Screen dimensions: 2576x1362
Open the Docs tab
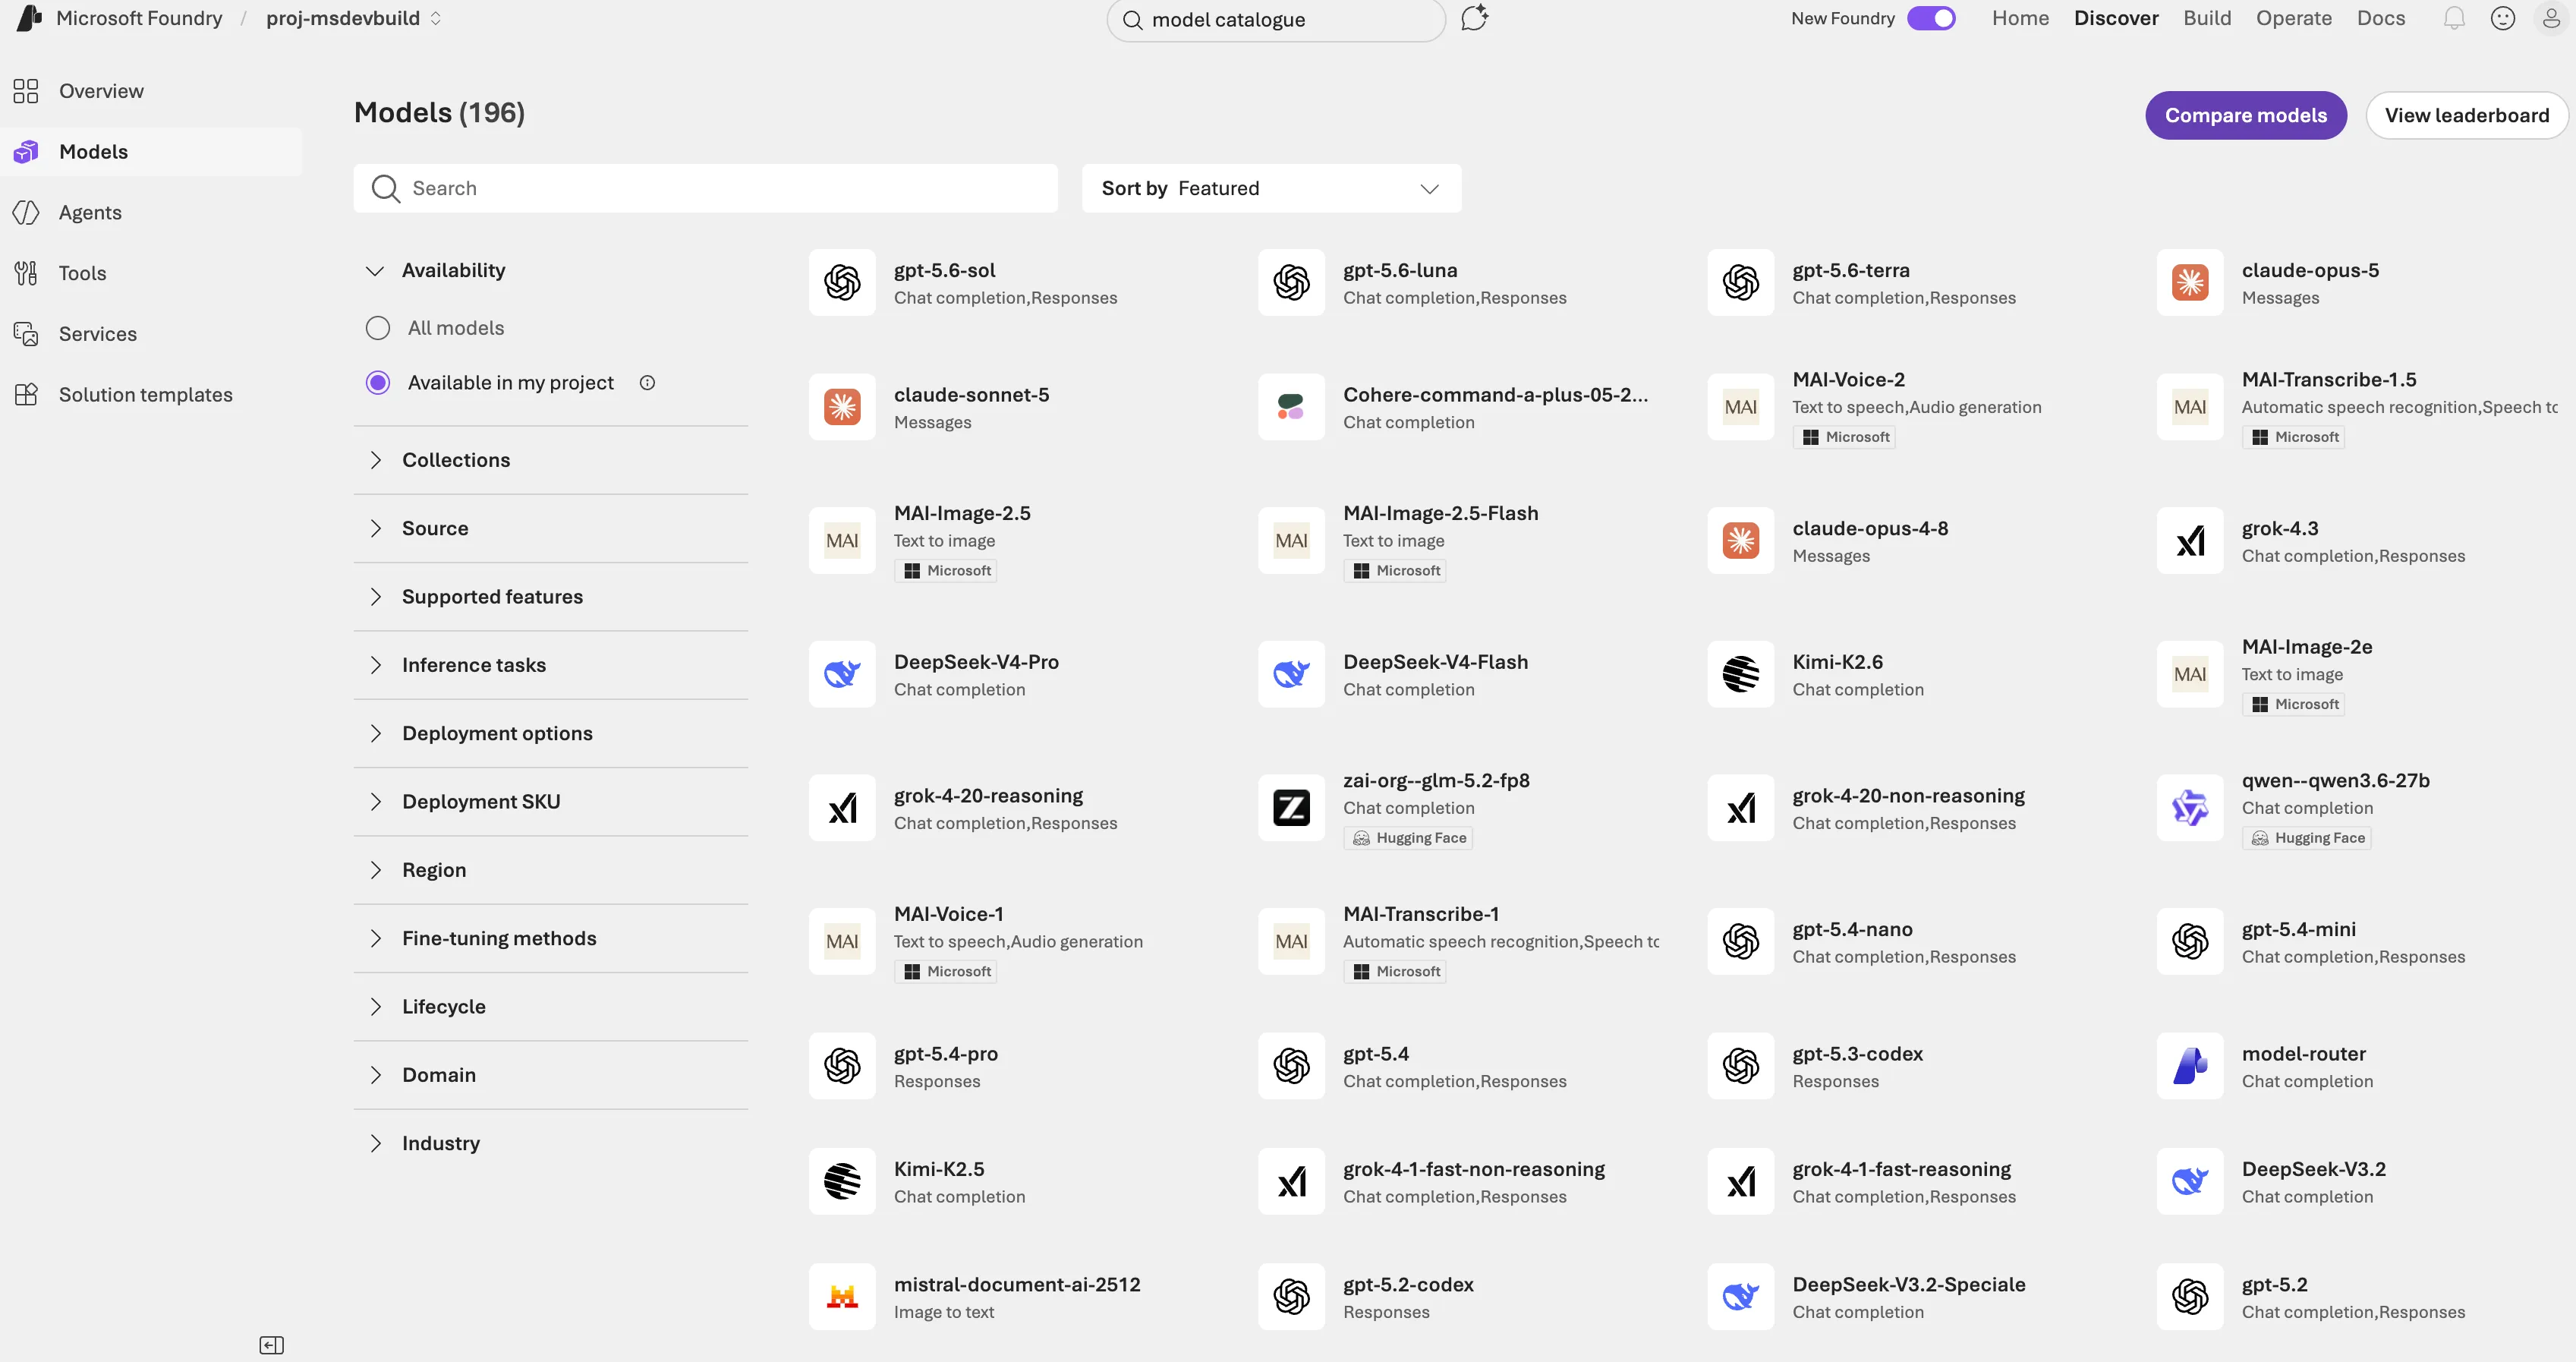pos(2381,18)
